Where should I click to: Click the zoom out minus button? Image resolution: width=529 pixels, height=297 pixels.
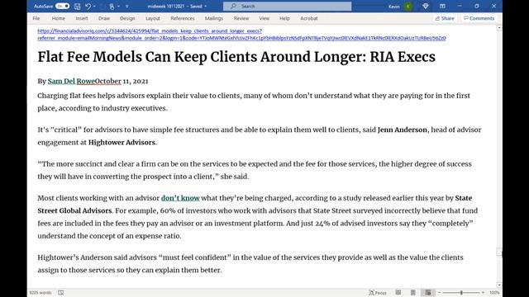tap(439, 293)
